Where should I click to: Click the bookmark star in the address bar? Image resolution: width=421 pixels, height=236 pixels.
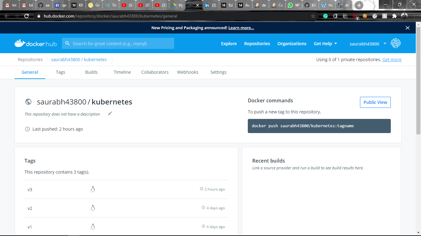tap(313, 16)
